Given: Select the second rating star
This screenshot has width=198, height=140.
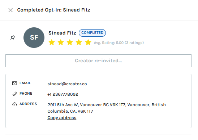Looking at the screenshot, I should point(61,42).
